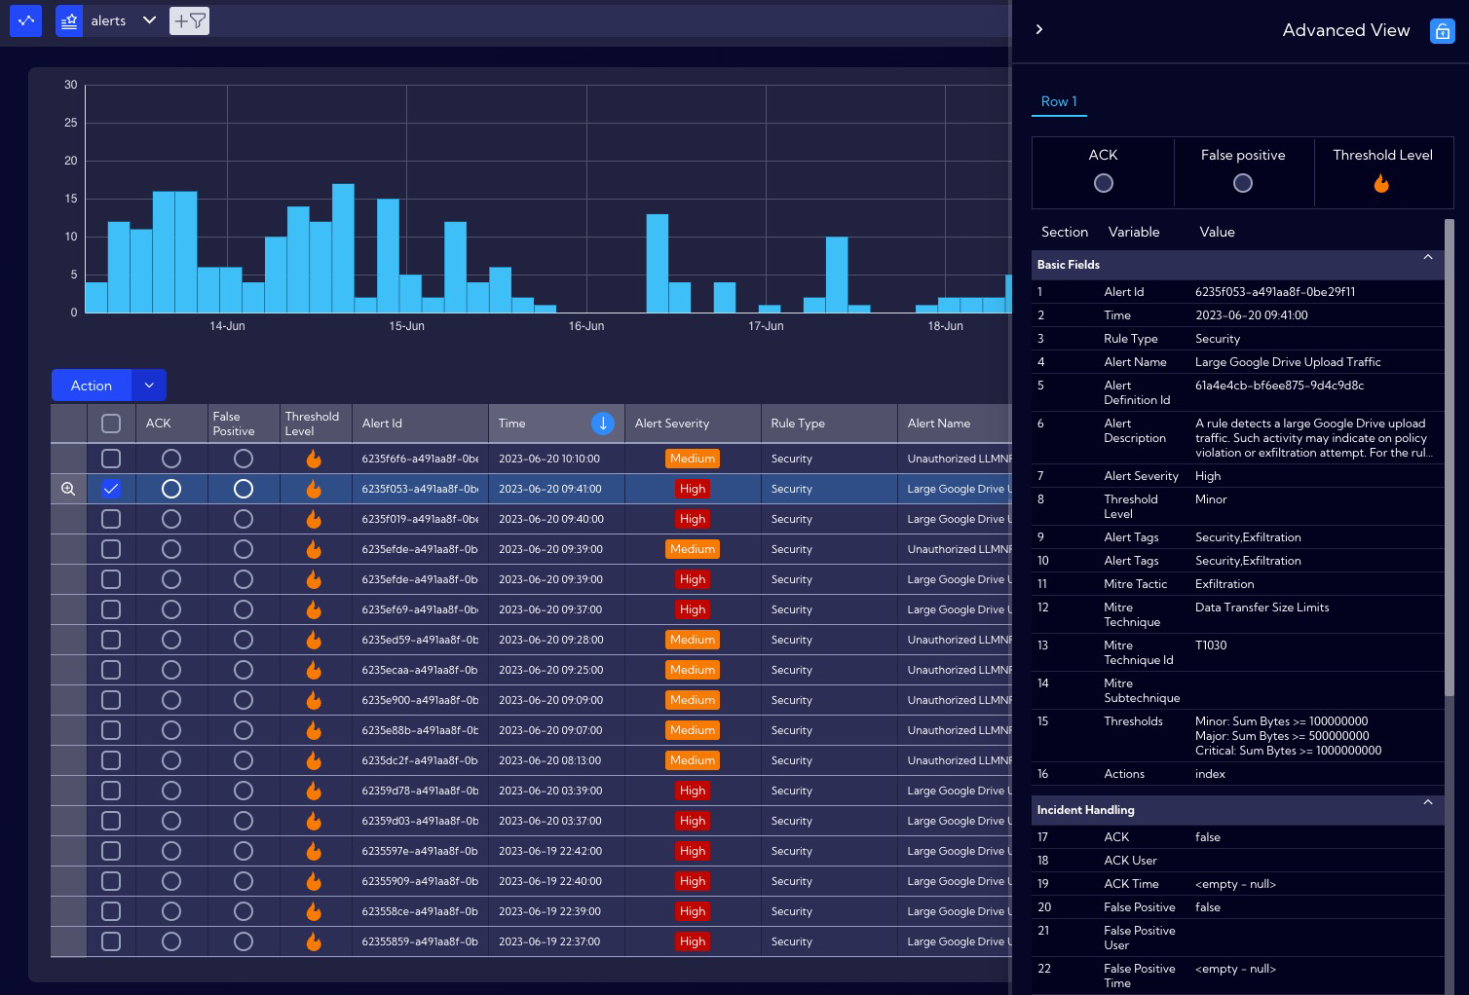This screenshot has height=995, width=1469.
Task: Set False Positive radio for alert 623558ce
Action: (244, 911)
